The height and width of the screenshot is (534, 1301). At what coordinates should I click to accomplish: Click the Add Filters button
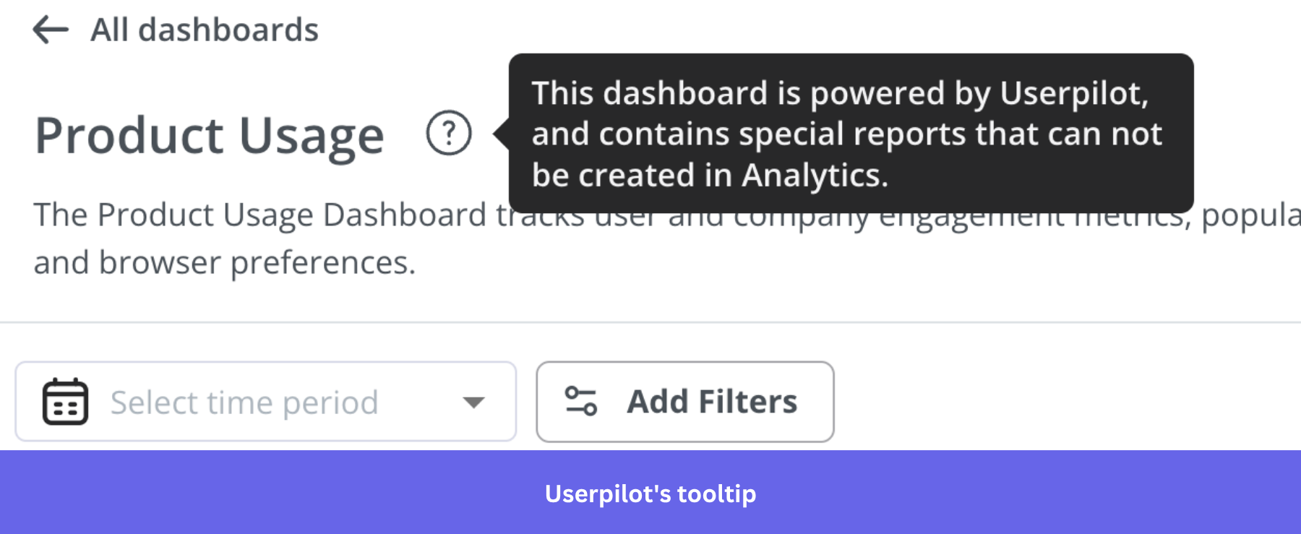pyautogui.click(x=684, y=401)
